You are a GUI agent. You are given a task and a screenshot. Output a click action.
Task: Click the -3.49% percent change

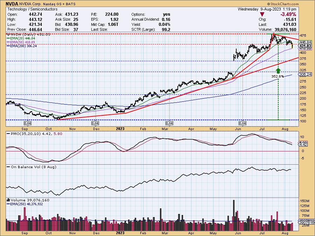288,14
